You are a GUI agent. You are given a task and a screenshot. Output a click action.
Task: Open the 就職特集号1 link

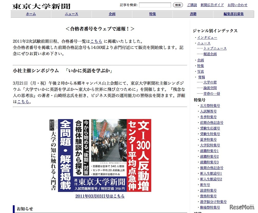point(209,151)
